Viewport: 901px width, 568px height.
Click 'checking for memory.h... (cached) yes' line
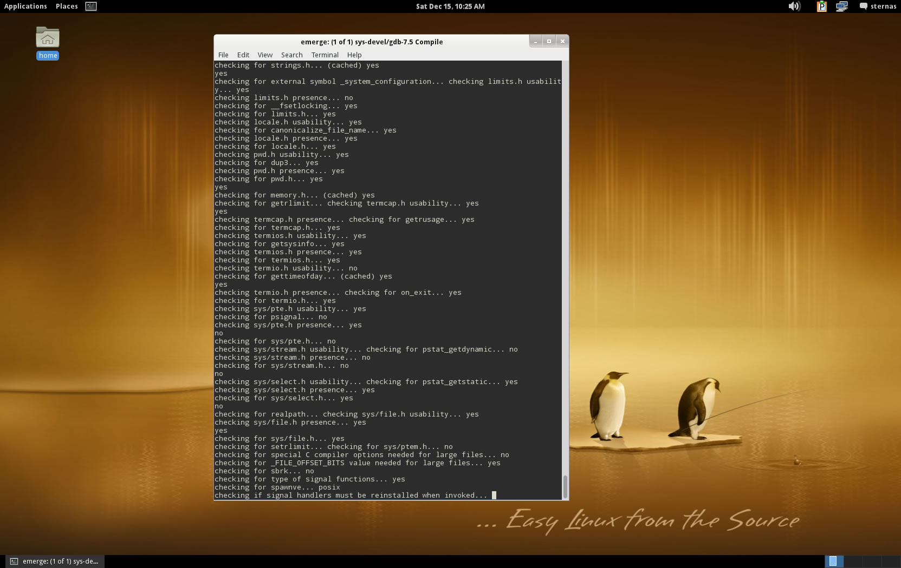295,195
